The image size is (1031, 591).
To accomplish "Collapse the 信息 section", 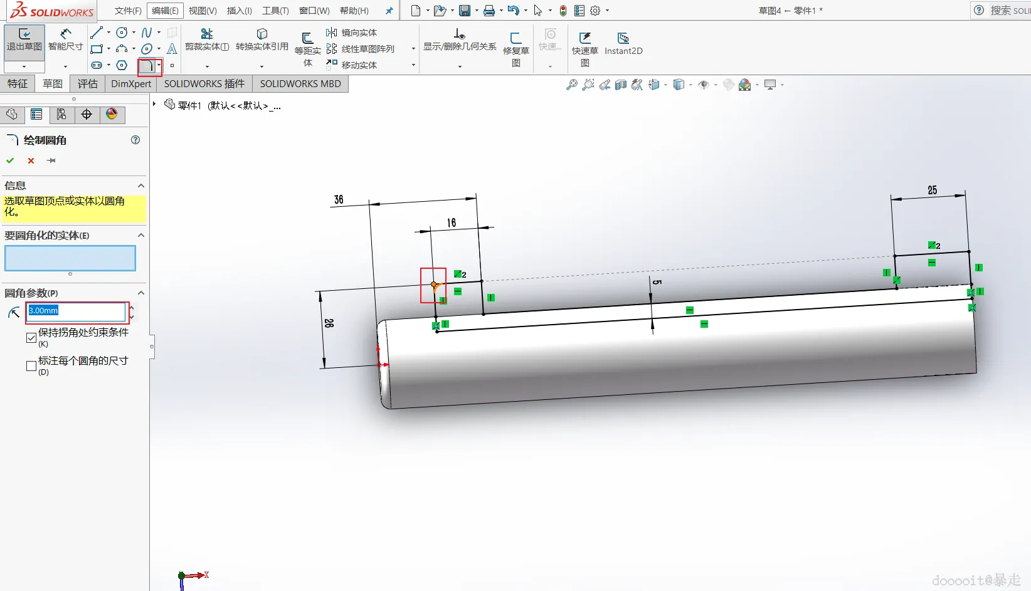I will pyautogui.click(x=141, y=186).
